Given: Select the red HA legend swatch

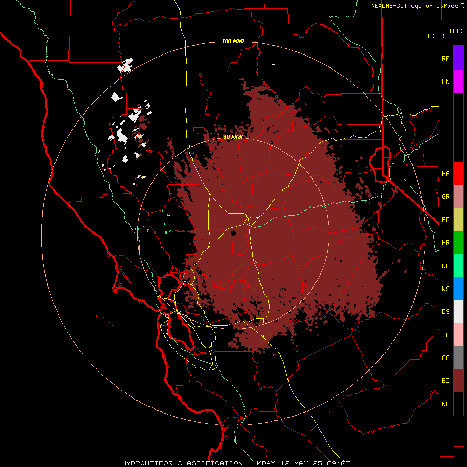Looking at the screenshot, I should 458,173.
